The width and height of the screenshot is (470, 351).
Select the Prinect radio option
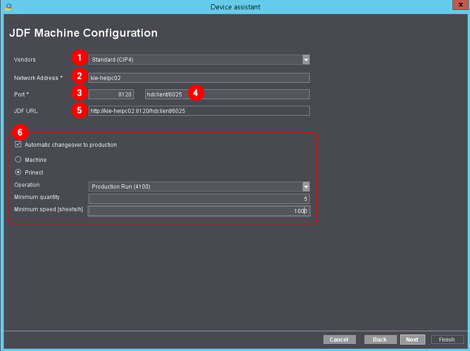pyautogui.click(x=18, y=173)
